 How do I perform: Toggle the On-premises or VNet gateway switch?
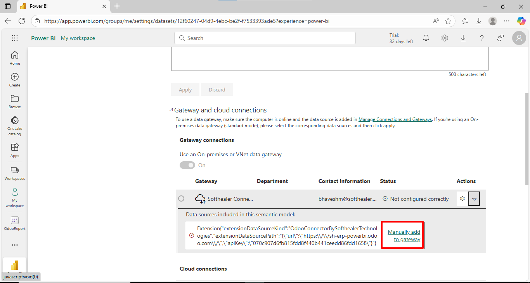(187, 165)
